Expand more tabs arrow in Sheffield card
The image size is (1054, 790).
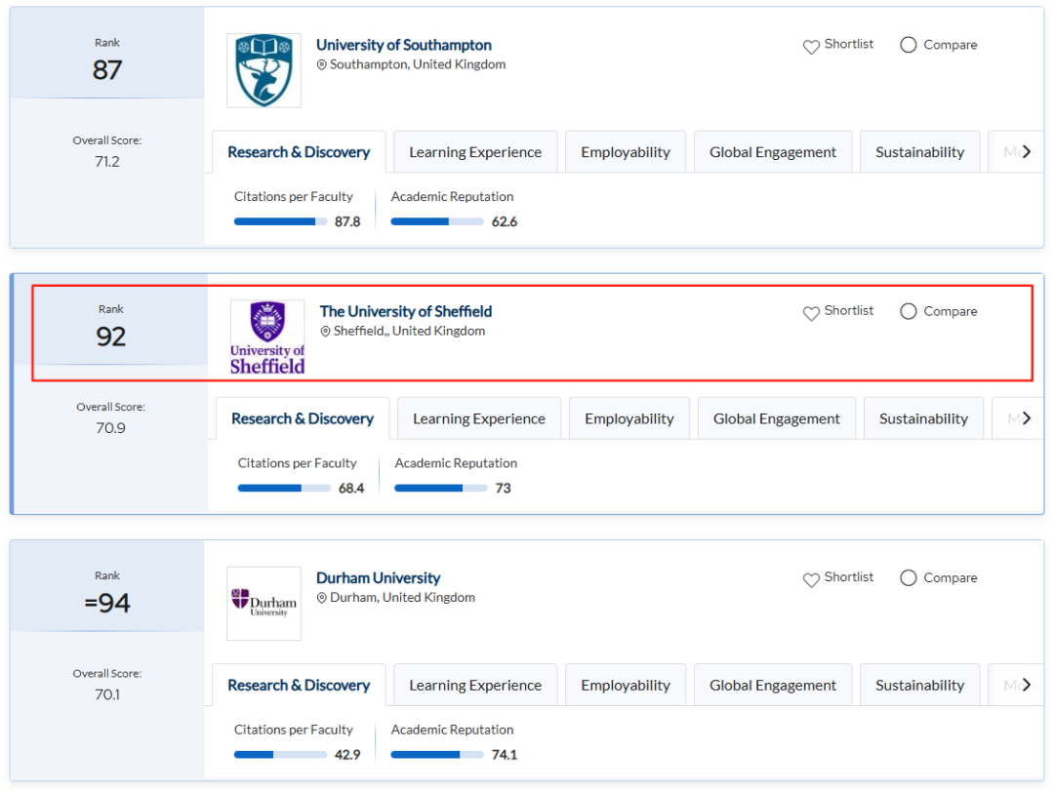click(1026, 418)
